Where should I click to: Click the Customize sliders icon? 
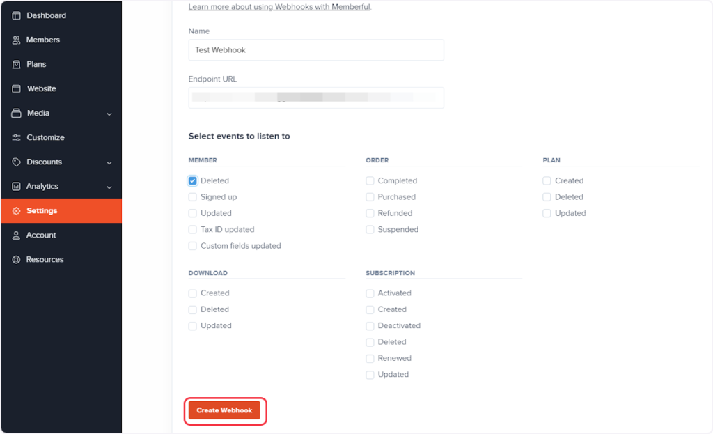17,137
